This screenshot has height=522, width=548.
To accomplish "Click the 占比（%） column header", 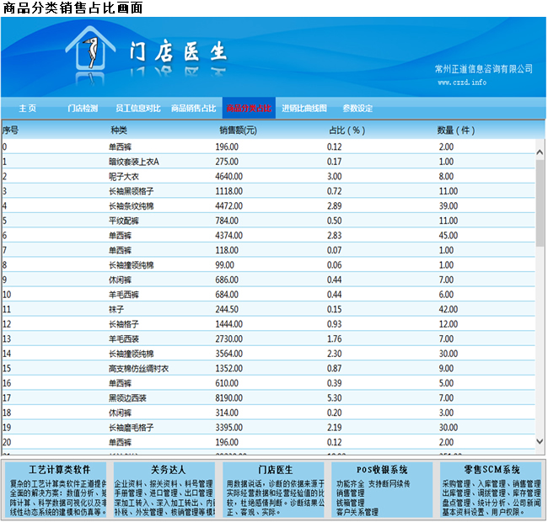I will tap(346, 130).
